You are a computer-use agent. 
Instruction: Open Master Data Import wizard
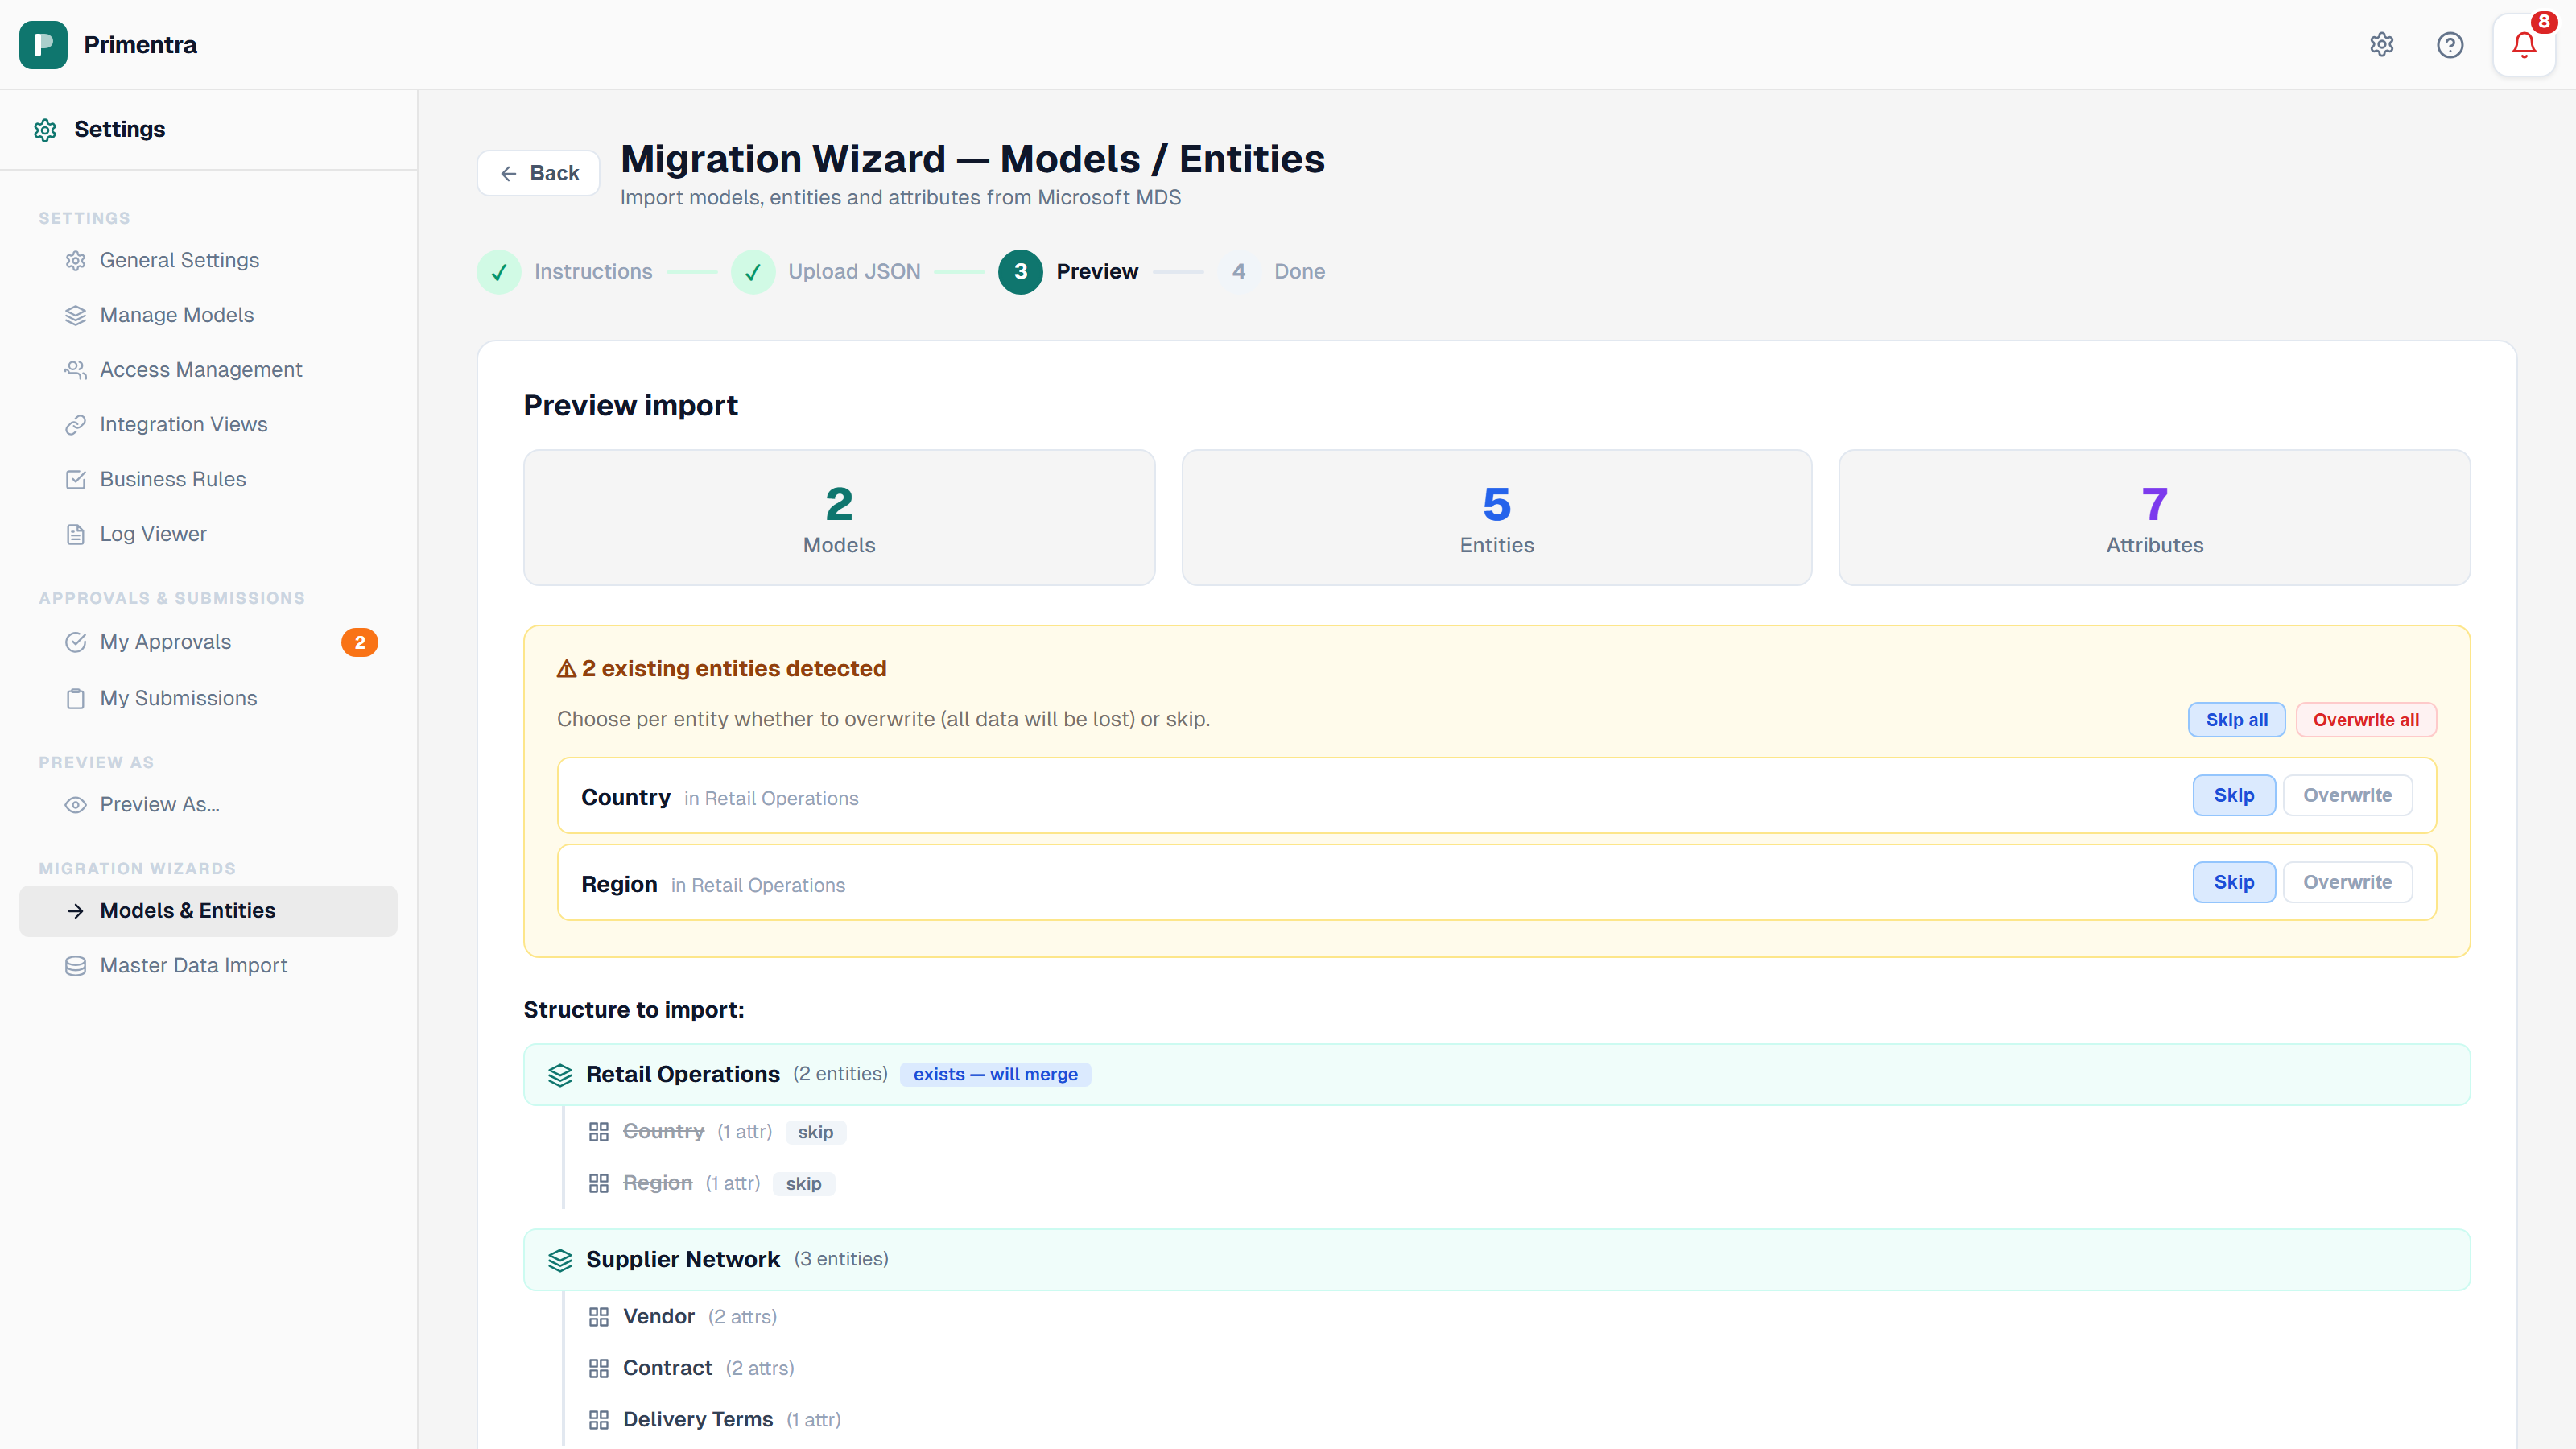click(208, 966)
